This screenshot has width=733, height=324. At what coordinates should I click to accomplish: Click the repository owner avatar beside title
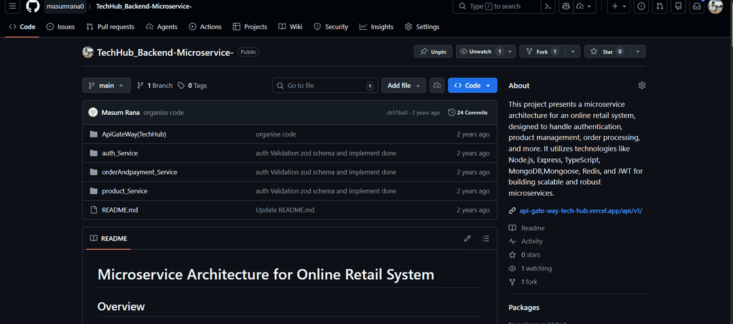pos(88,52)
